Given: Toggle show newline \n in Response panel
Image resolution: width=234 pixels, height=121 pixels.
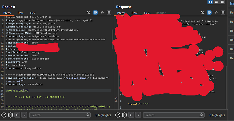Looking at the screenshot, I should [216, 12].
